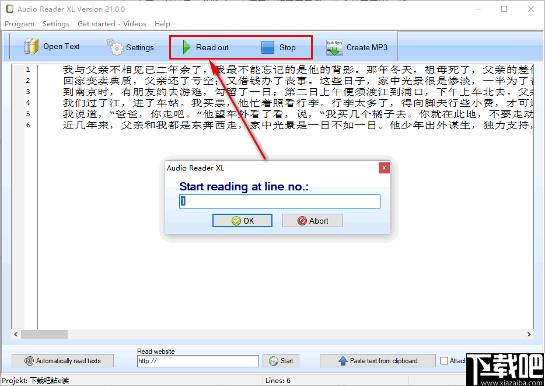
Task: Stop playback using the Stop icon
Action: pyautogui.click(x=267, y=47)
